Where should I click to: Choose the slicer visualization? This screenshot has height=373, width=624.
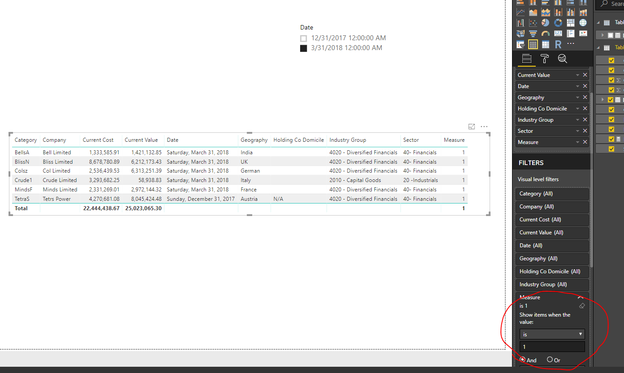[x=521, y=44]
